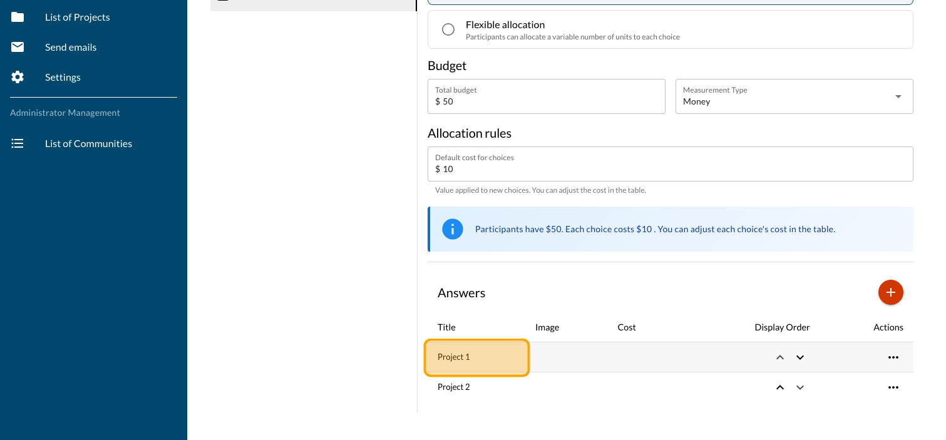Click the Total budget input field

click(x=546, y=101)
